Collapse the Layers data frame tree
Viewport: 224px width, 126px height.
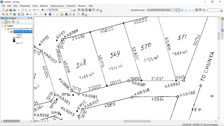coord(2,26)
